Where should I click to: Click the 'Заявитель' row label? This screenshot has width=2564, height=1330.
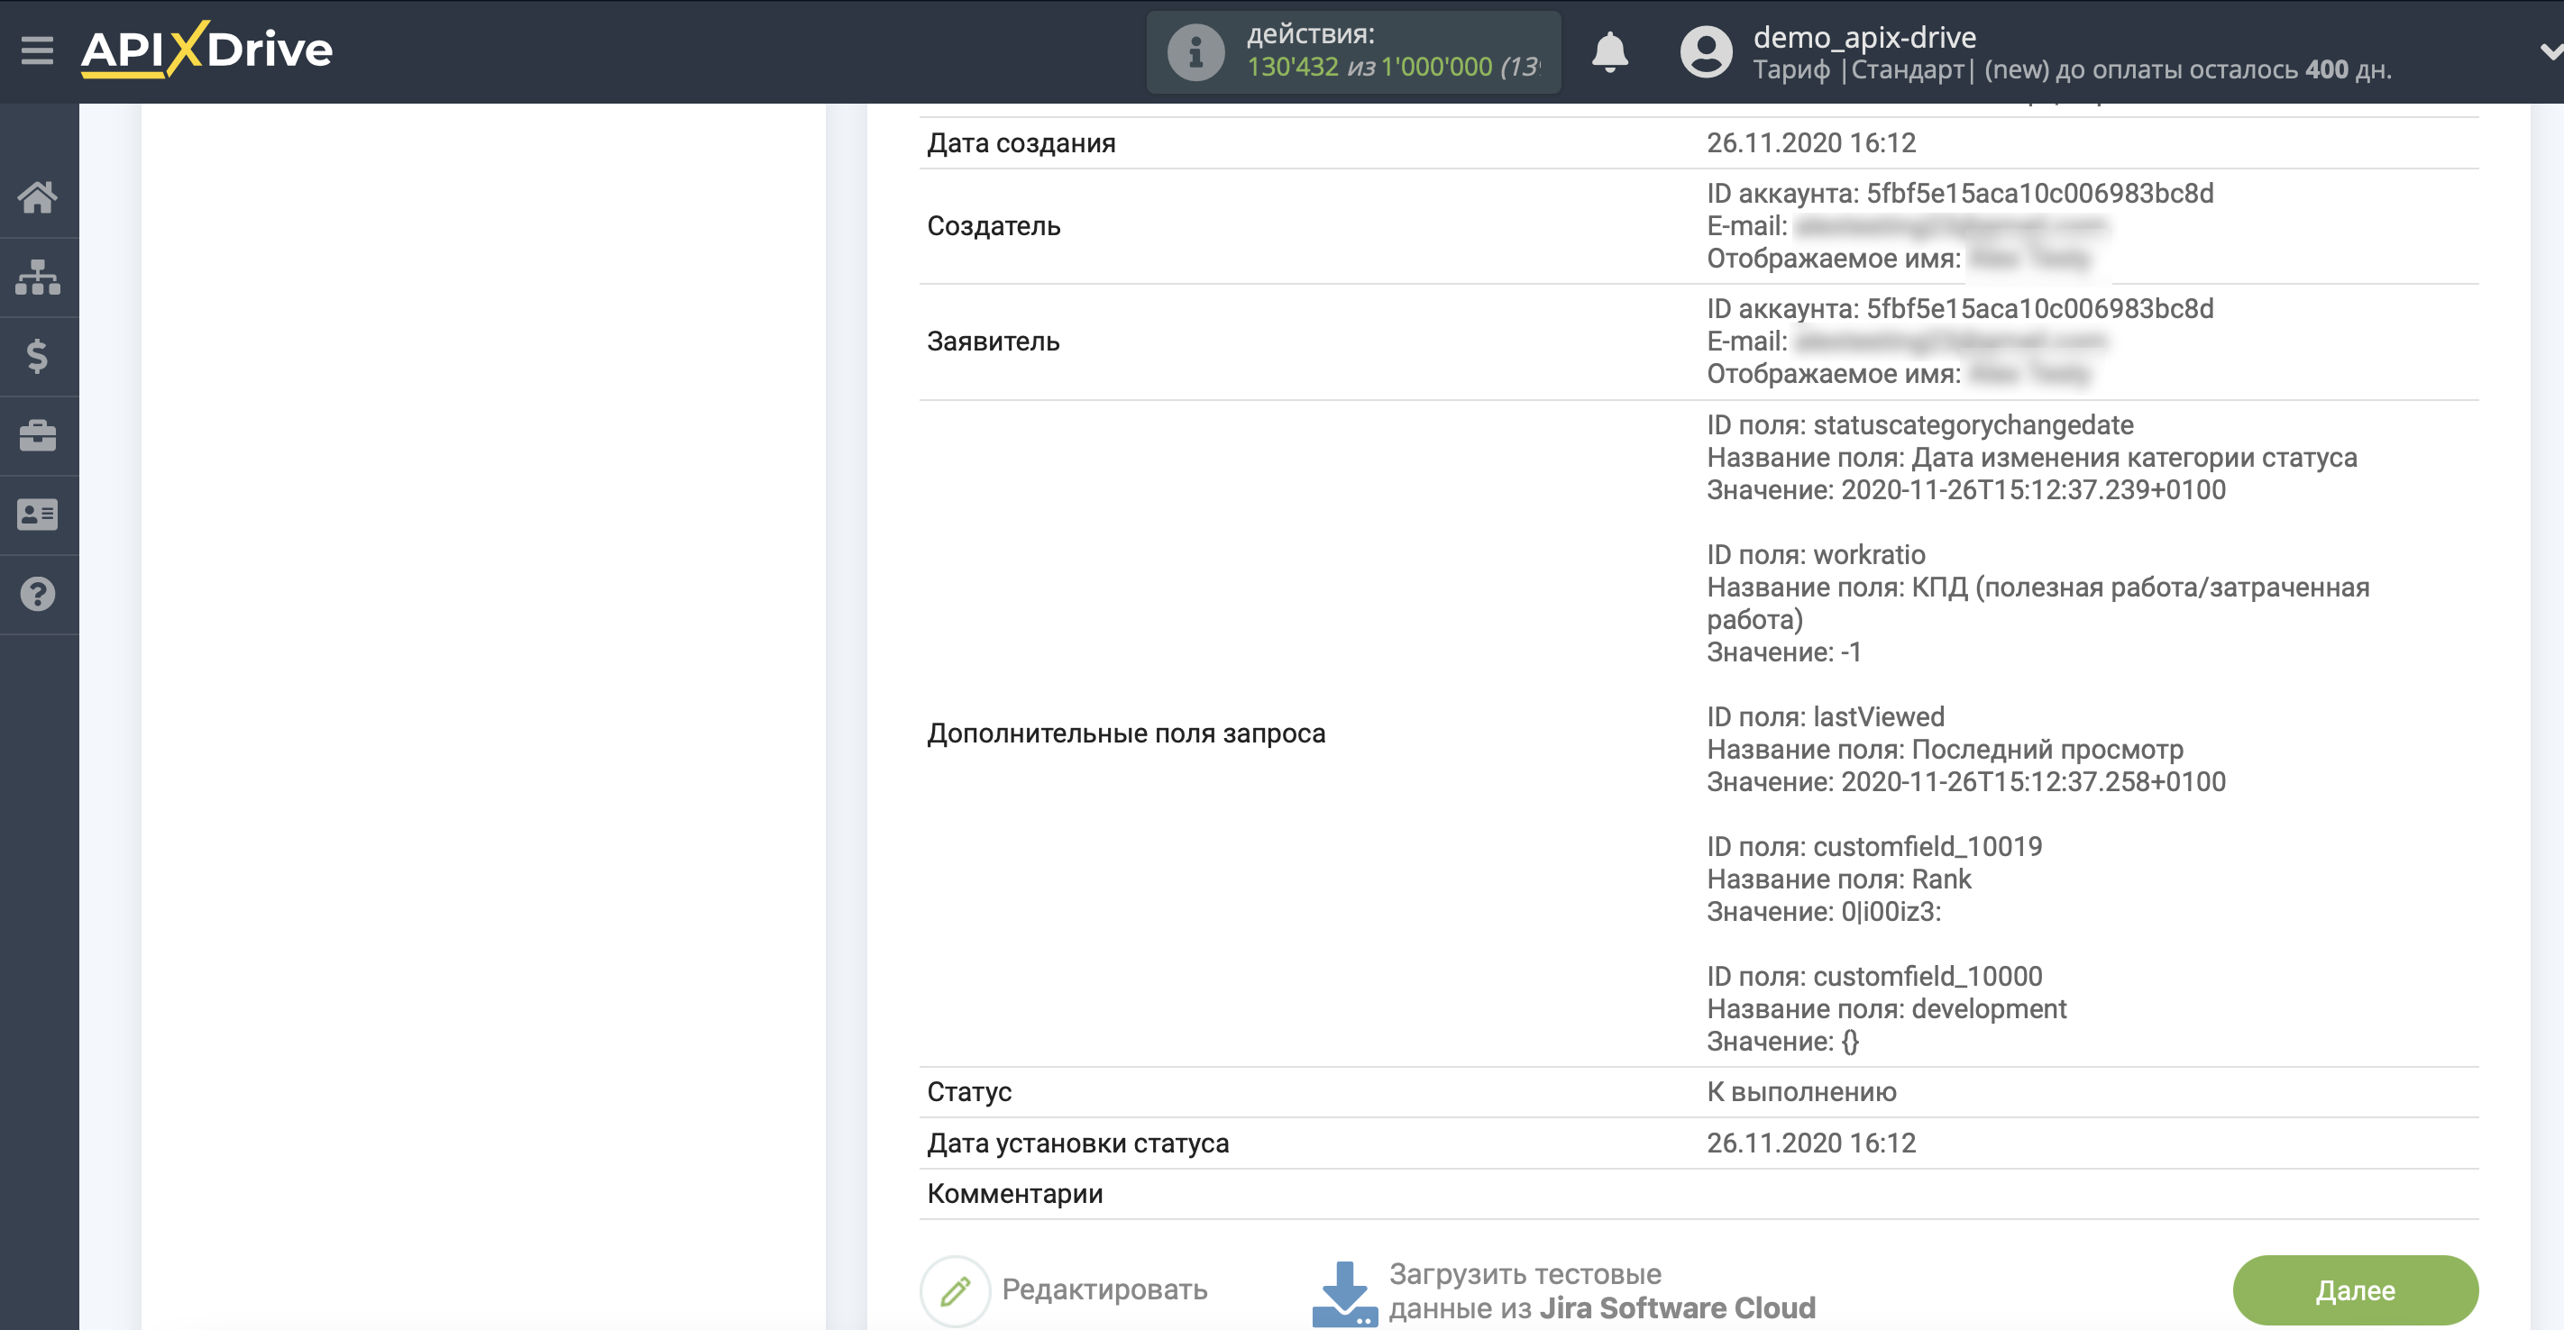993,342
